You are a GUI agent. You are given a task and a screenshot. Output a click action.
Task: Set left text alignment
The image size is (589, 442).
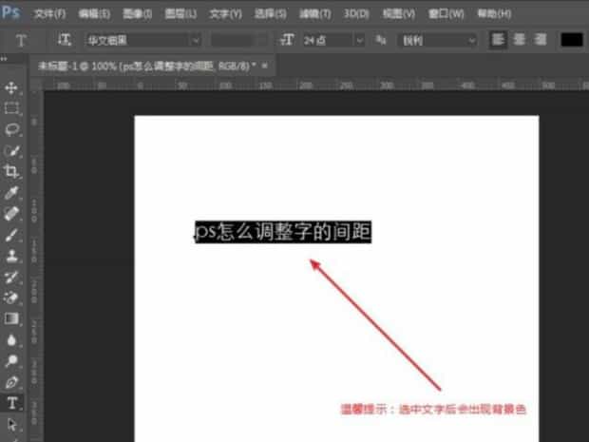point(499,40)
